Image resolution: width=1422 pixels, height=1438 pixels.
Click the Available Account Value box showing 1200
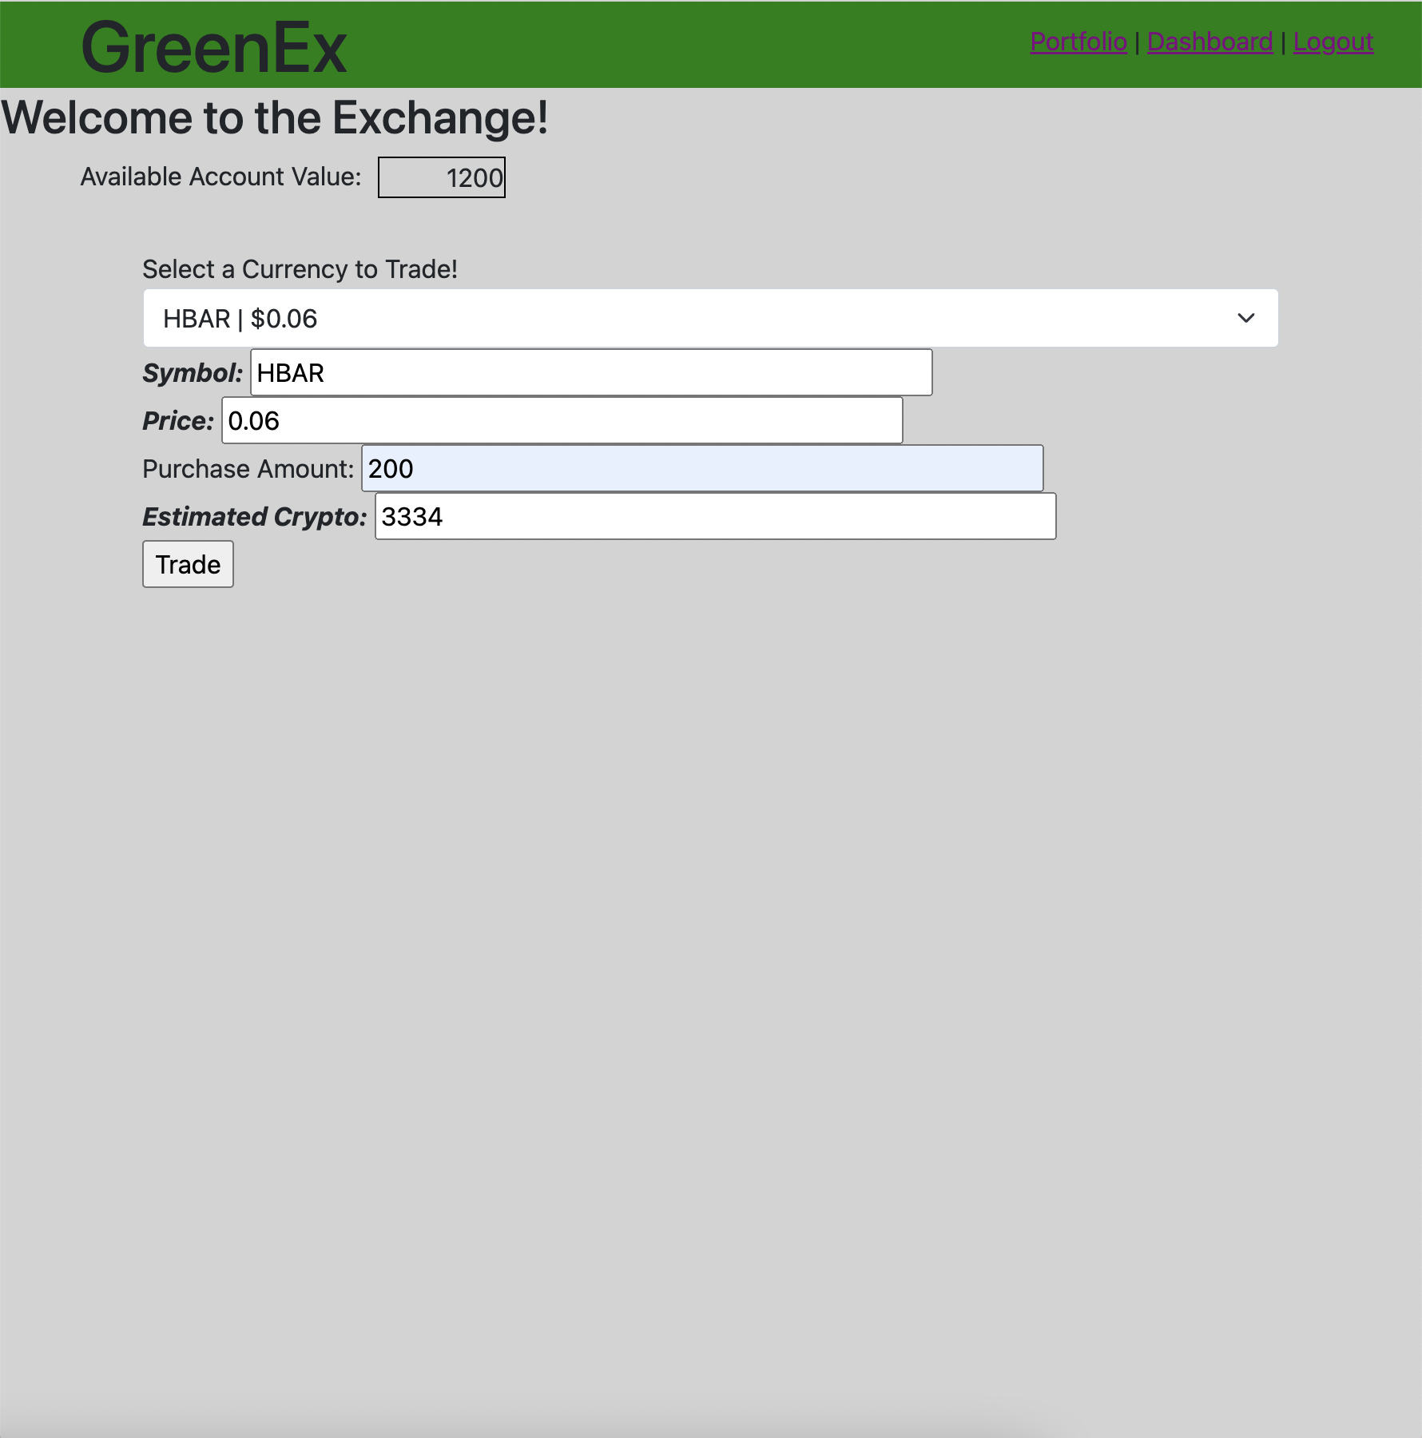(x=442, y=177)
